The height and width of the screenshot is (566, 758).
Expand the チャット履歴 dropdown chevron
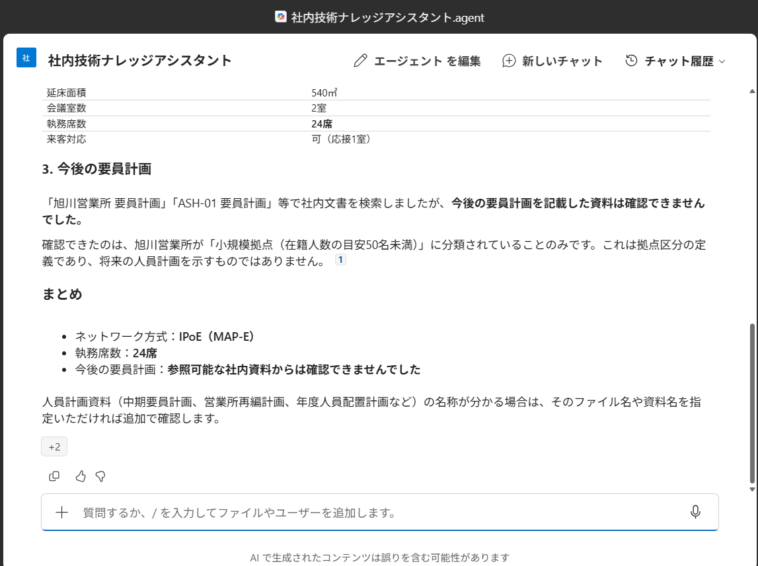pyautogui.click(x=722, y=61)
